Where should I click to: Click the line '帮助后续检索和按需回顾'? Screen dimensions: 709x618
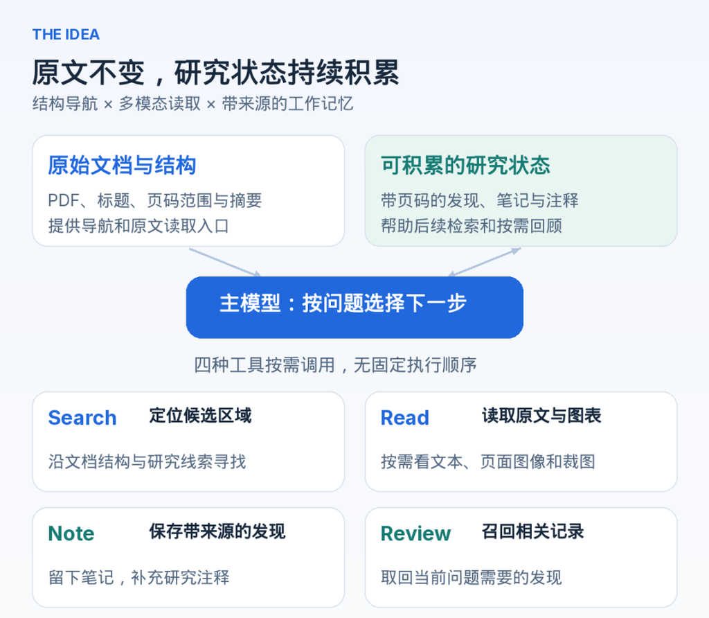pyautogui.click(x=471, y=226)
